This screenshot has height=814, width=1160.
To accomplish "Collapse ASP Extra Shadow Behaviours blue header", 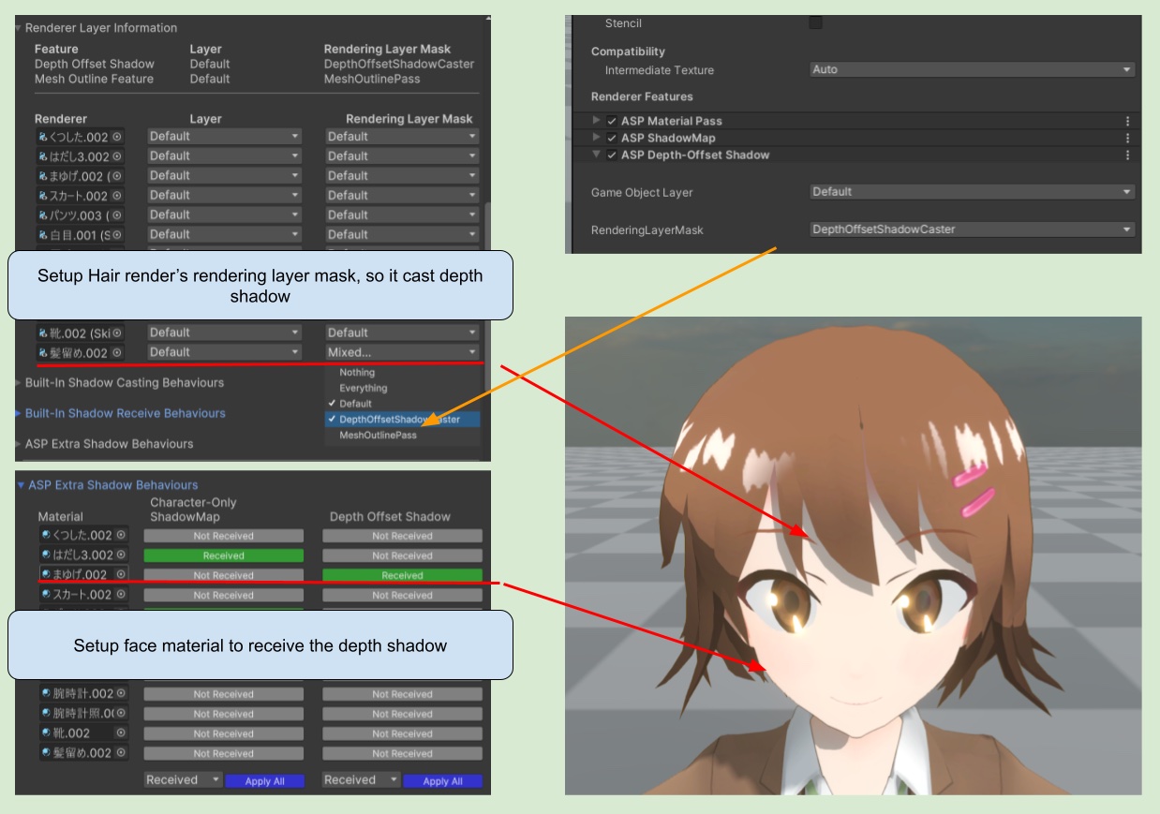I will point(112,485).
